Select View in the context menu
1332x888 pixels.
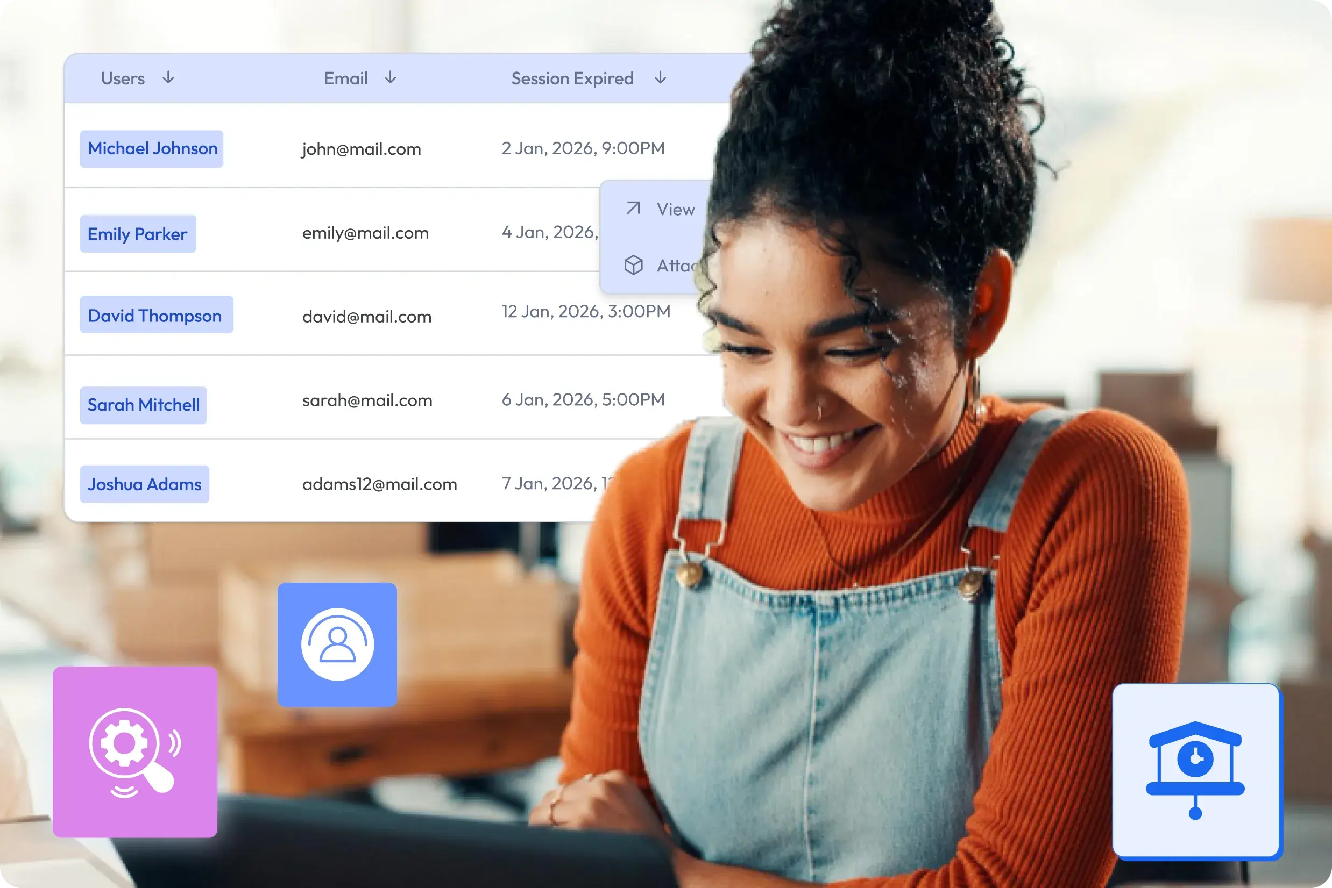coord(675,210)
